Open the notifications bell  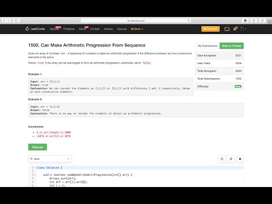pos(235,29)
